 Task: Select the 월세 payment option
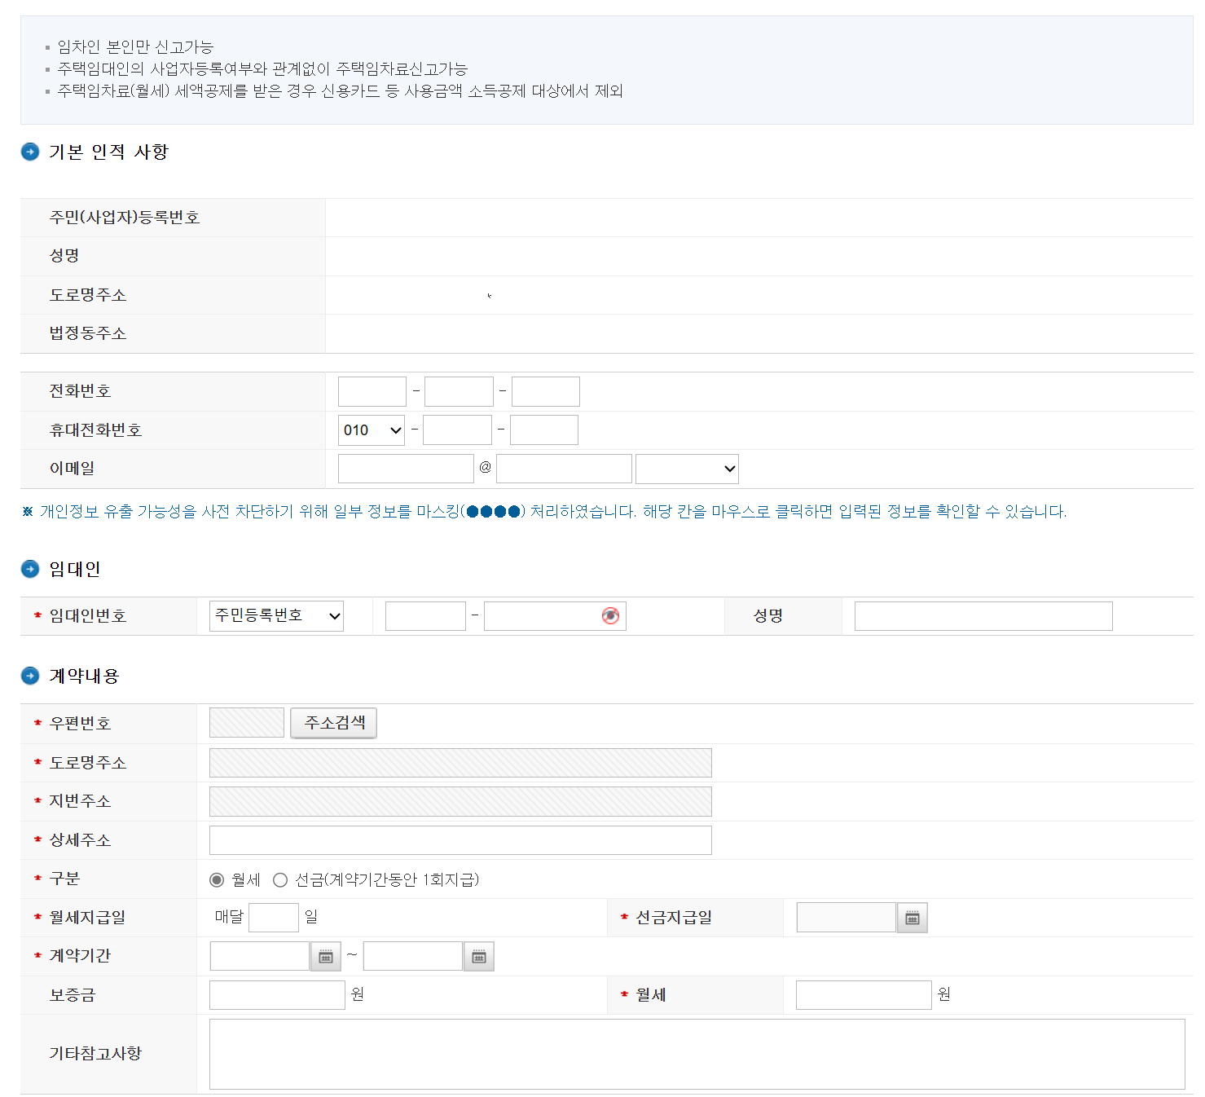point(217,879)
